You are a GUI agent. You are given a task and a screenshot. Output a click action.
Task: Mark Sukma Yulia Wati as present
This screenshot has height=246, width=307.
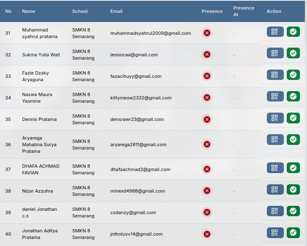pos(293,53)
